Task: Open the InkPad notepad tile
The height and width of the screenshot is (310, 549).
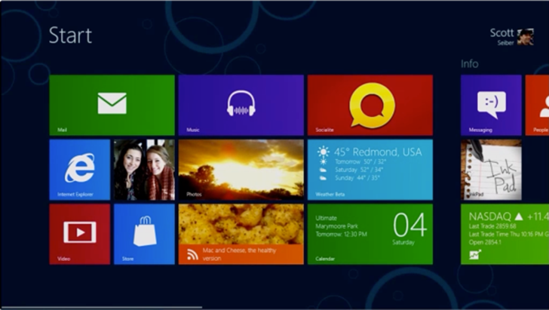Action: click(491, 170)
